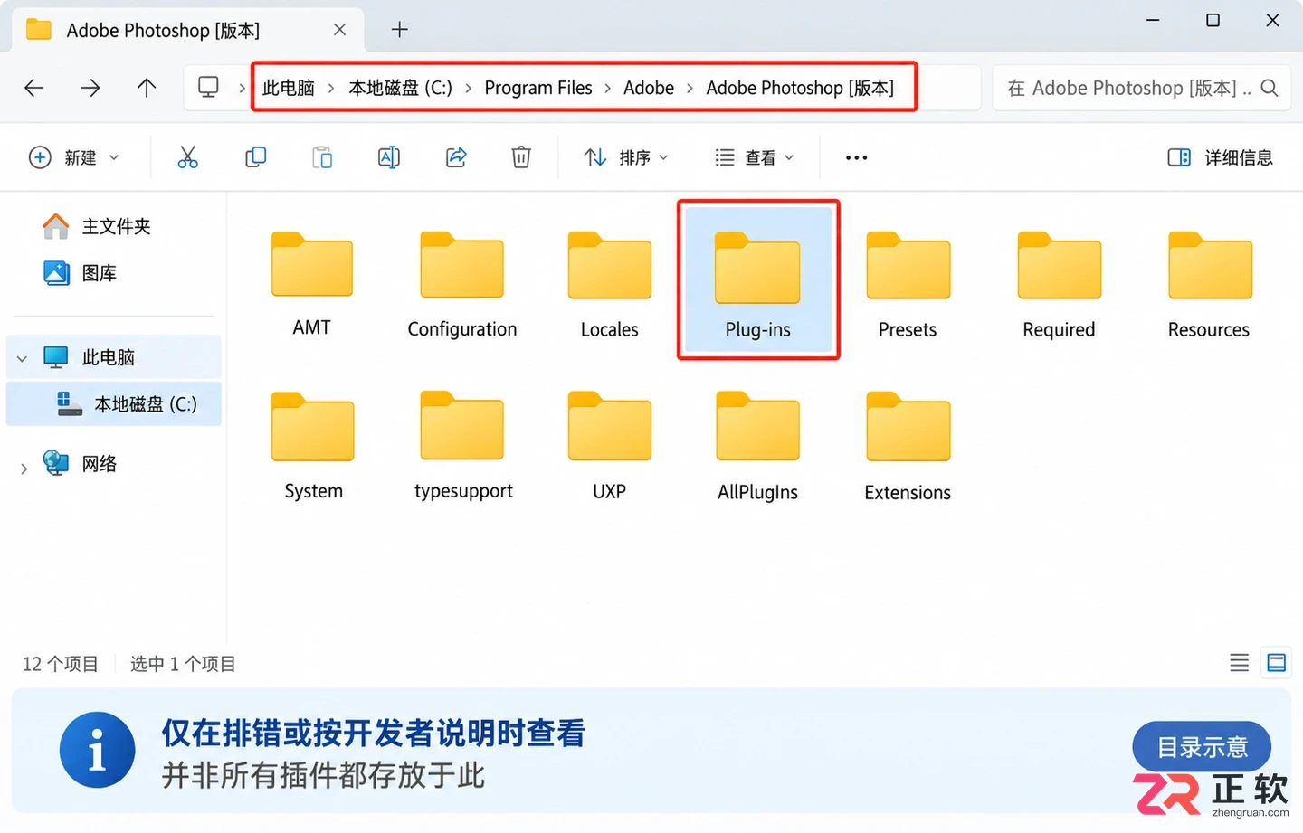This screenshot has width=1303, height=833.
Task: Open the three-dots more options menu
Action: point(856,157)
